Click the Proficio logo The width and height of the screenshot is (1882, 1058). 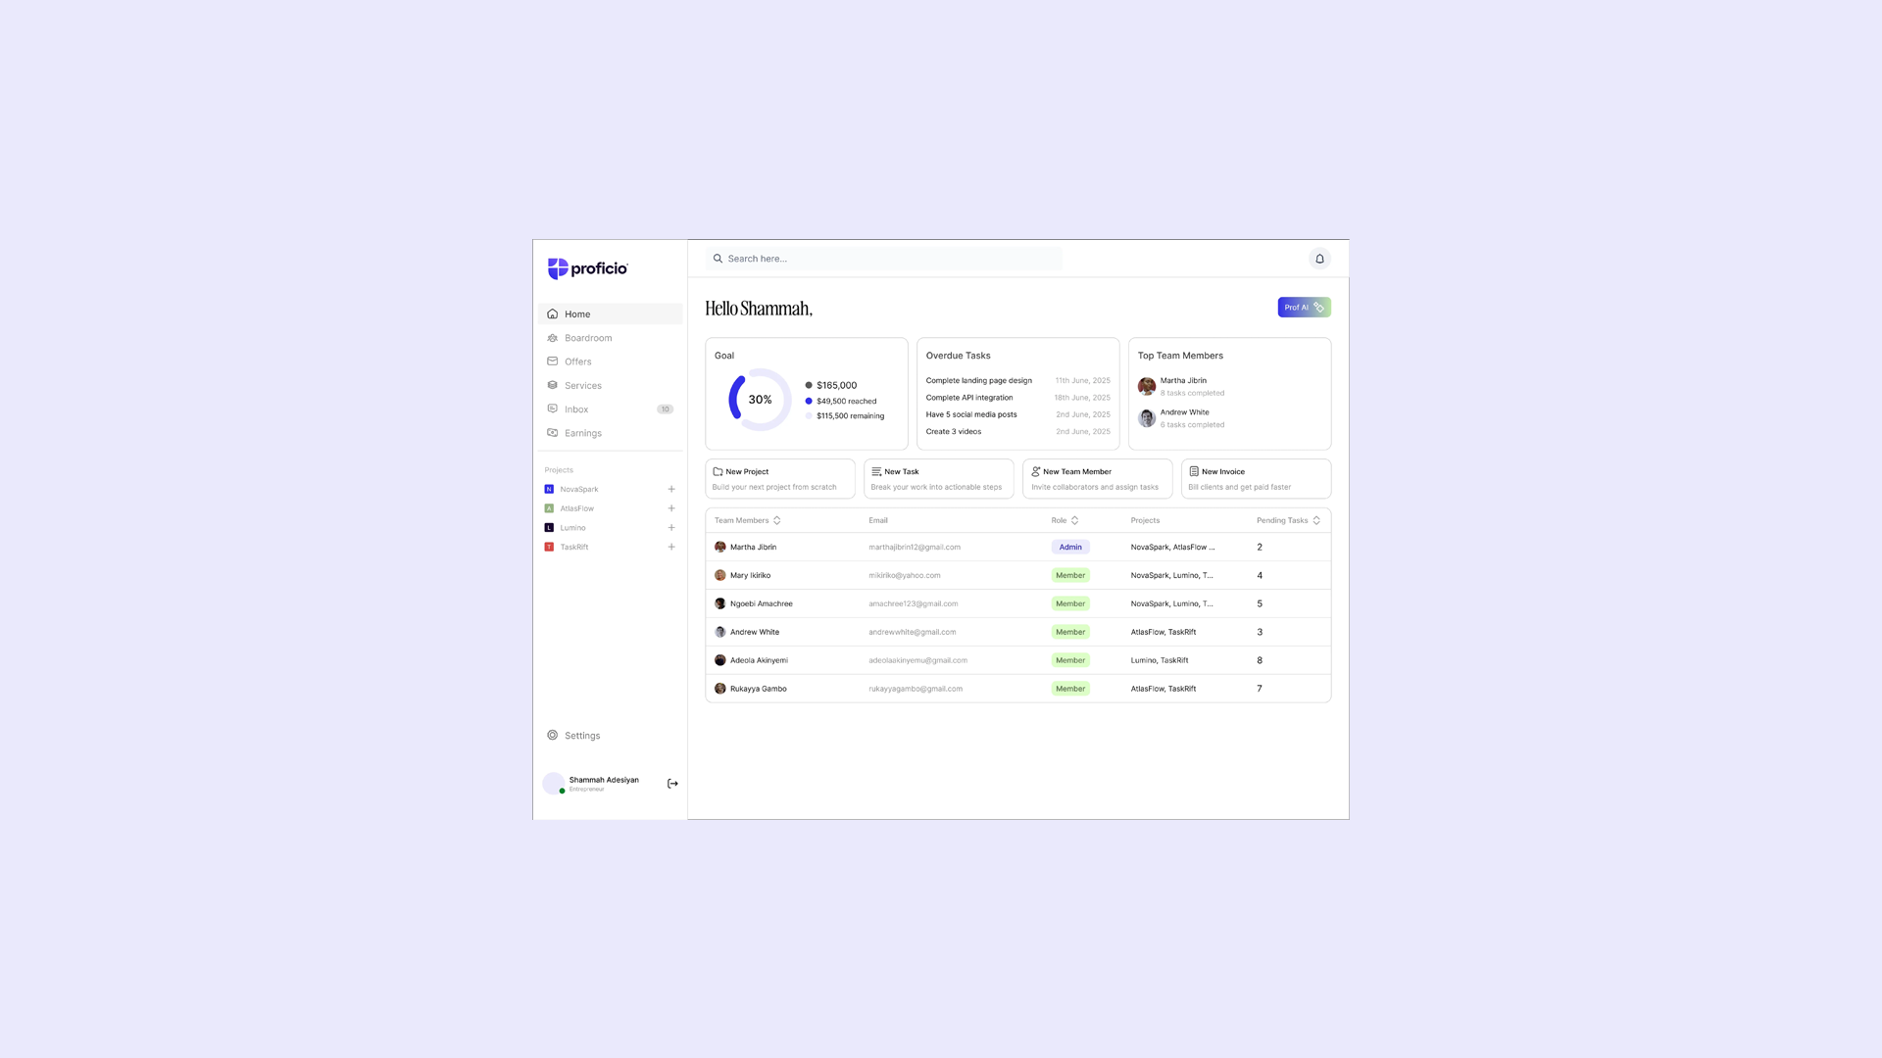(587, 268)
